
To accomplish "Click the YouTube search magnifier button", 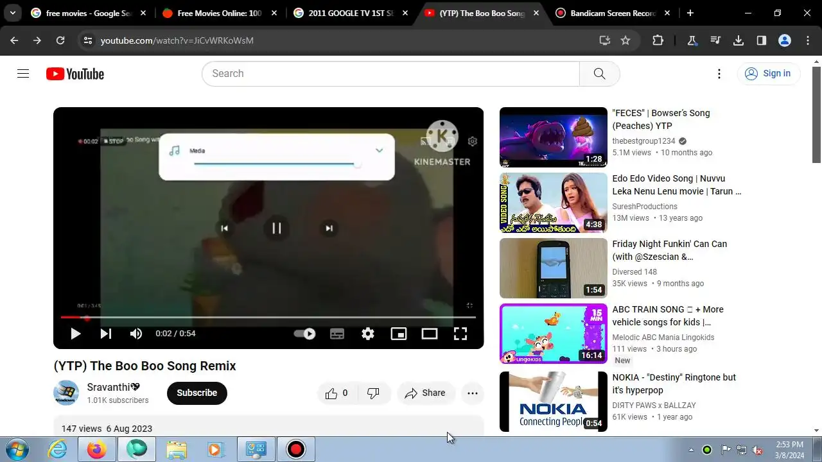I will pyautogui.click(x=599, y=74).
